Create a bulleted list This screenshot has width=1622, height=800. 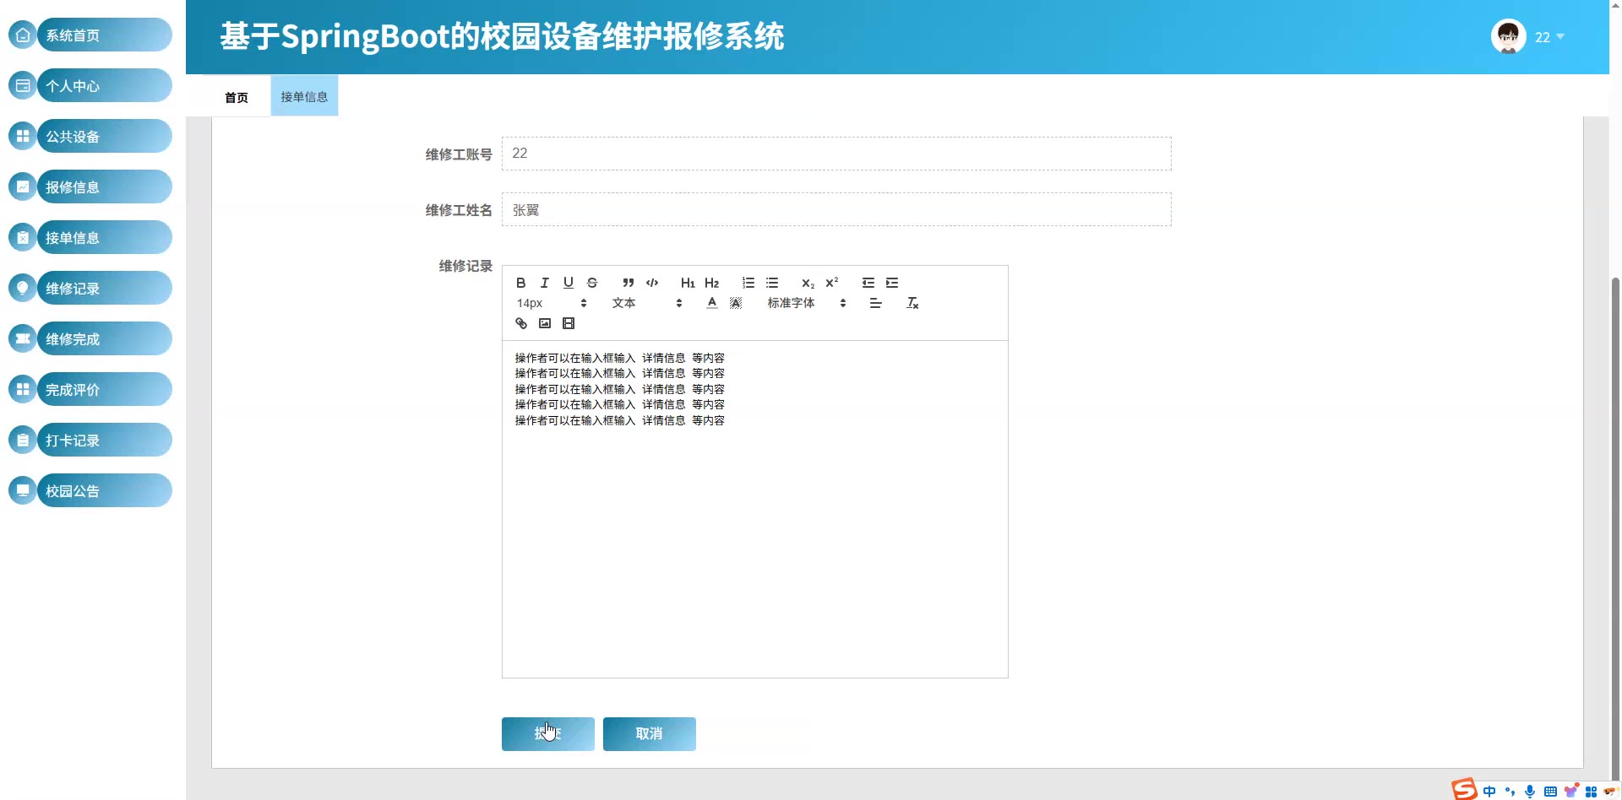(772, 283)
